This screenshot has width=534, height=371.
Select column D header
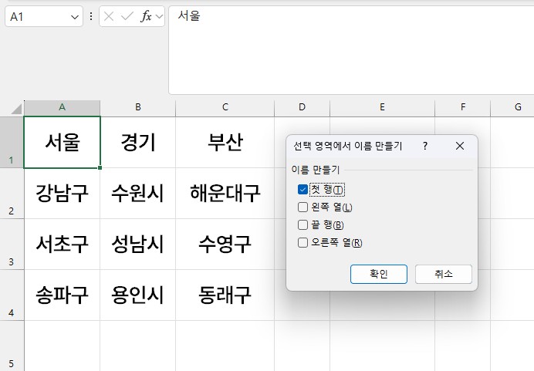coord(302,107)
